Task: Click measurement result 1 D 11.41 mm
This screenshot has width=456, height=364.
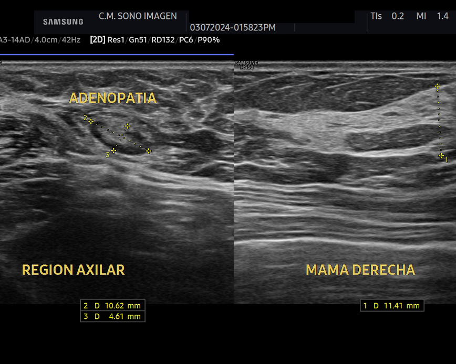Action: [x=391, y=305]
